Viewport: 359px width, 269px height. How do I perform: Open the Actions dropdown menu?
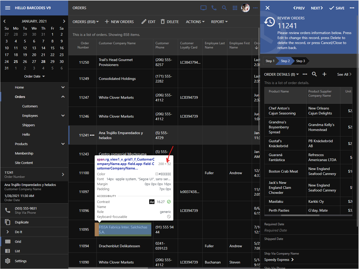[x=195, y=22]
